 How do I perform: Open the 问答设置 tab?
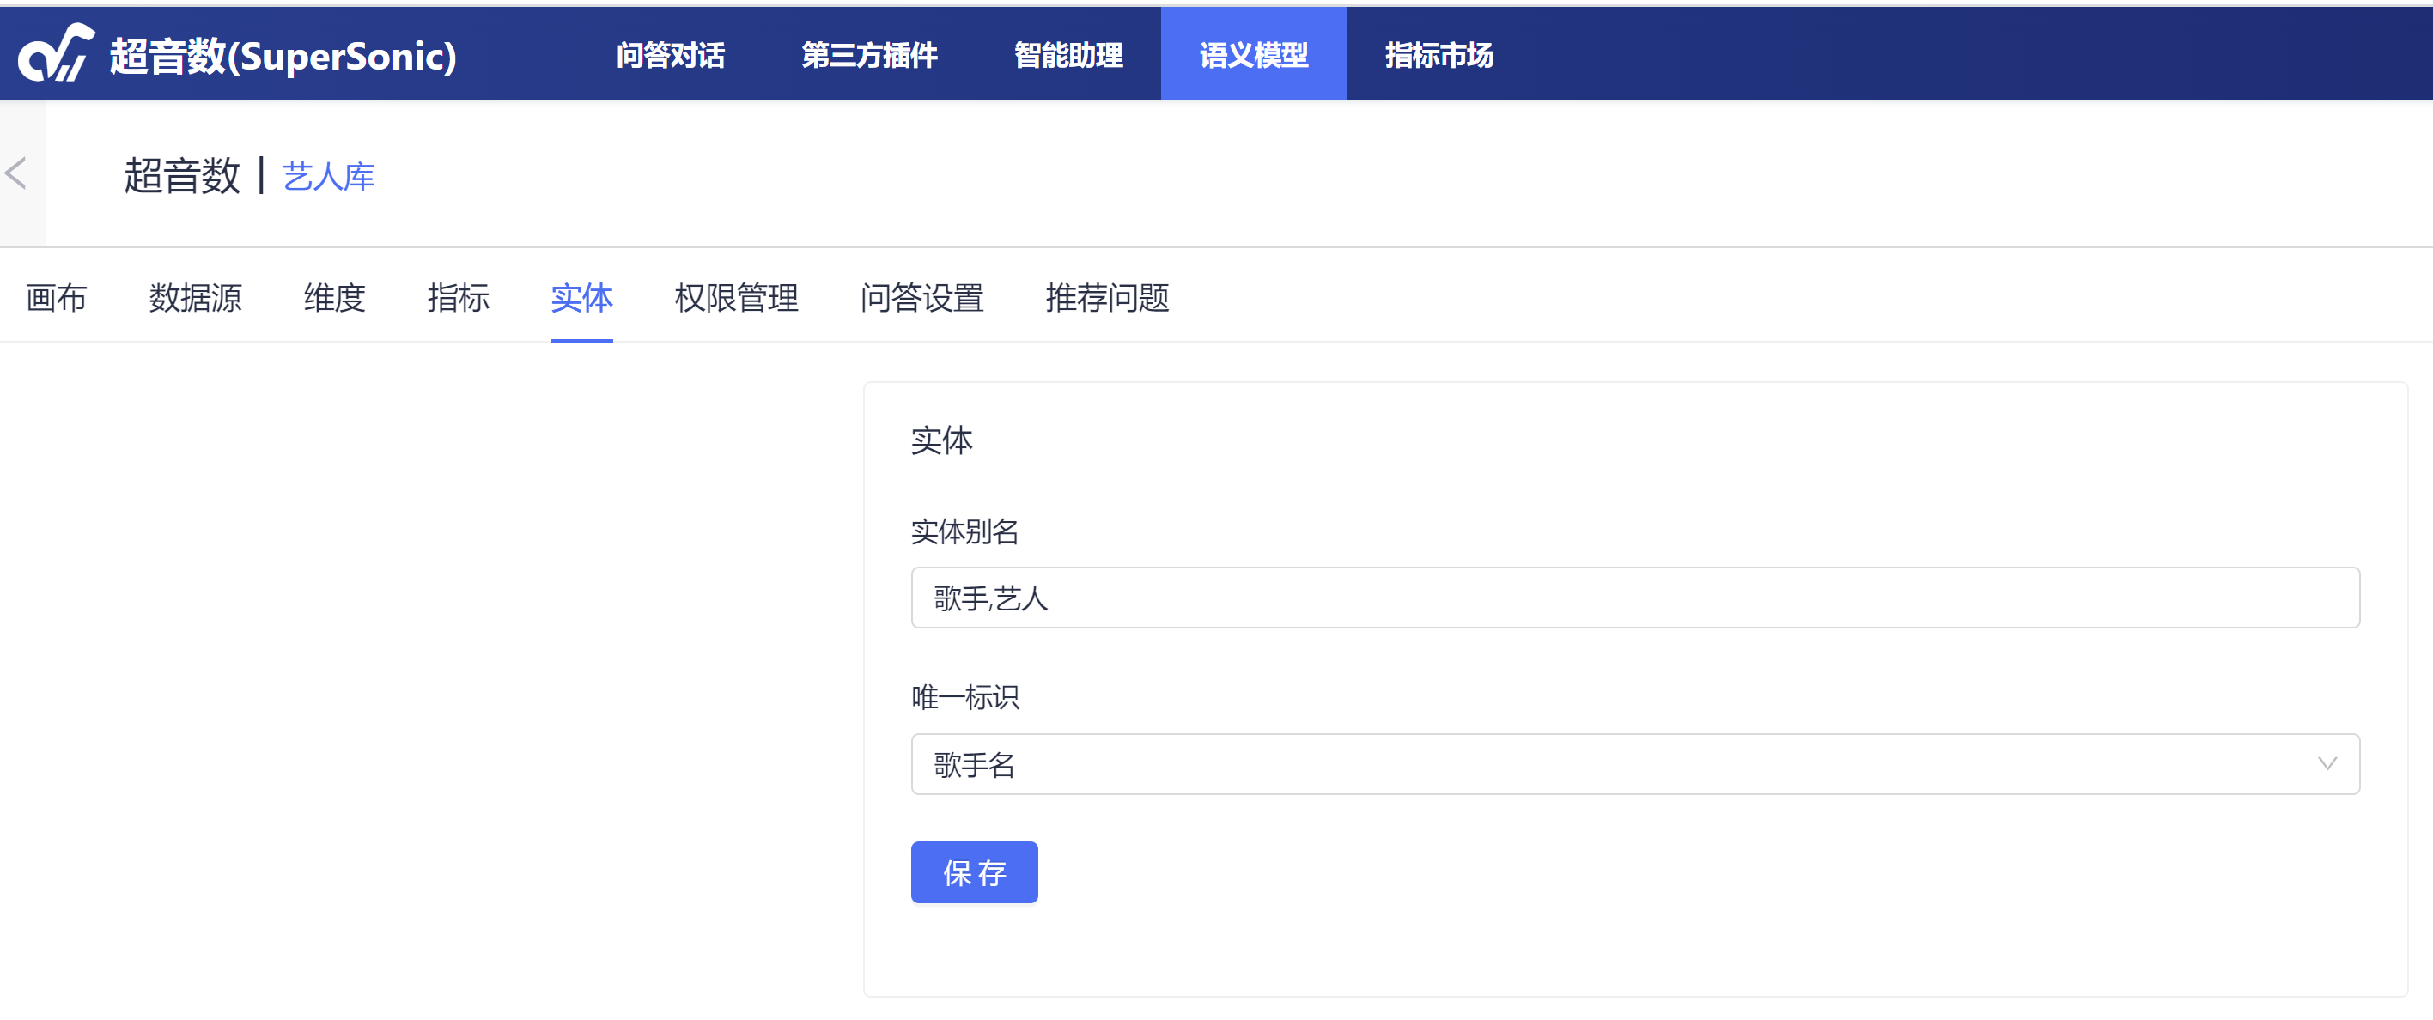(921, 297)
